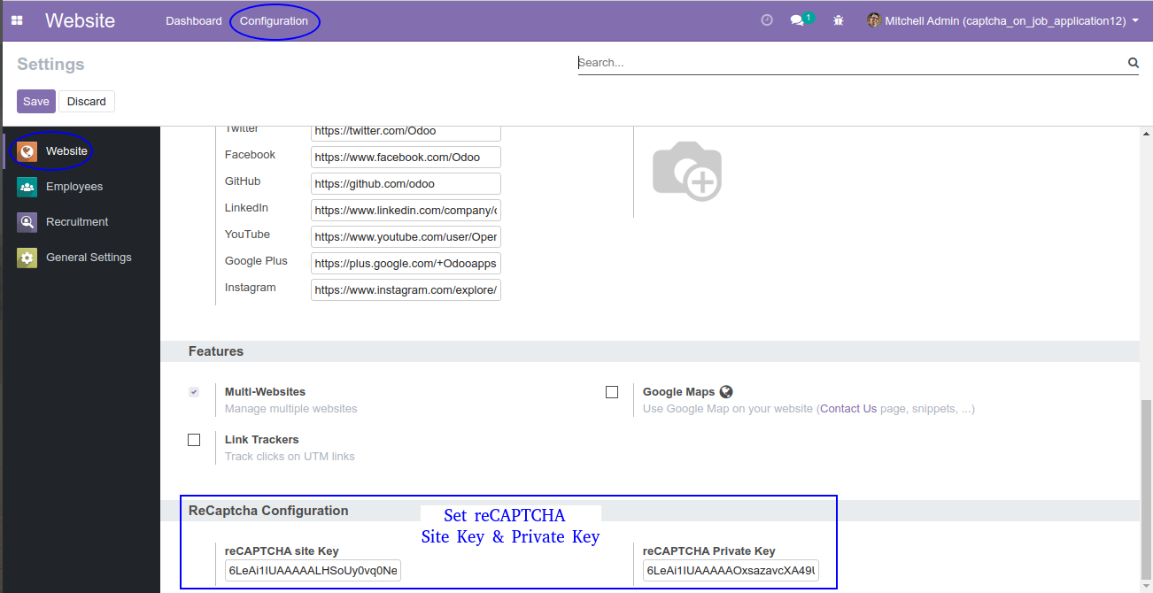Edit the Instagram URL field
The image size is (1153, 593).
[x=406, y=290]
